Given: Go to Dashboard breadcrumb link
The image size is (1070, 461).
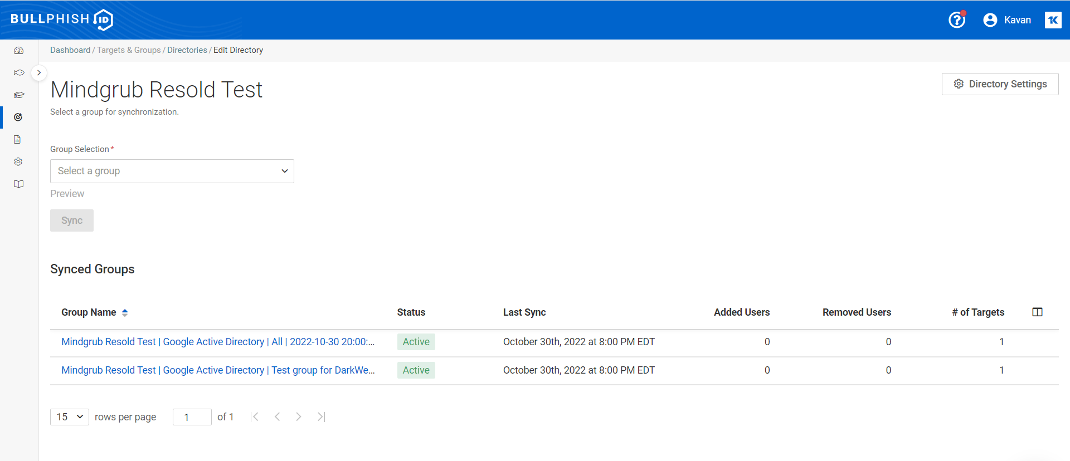Looking at the screenshot, I should click(x=70, y=50).
